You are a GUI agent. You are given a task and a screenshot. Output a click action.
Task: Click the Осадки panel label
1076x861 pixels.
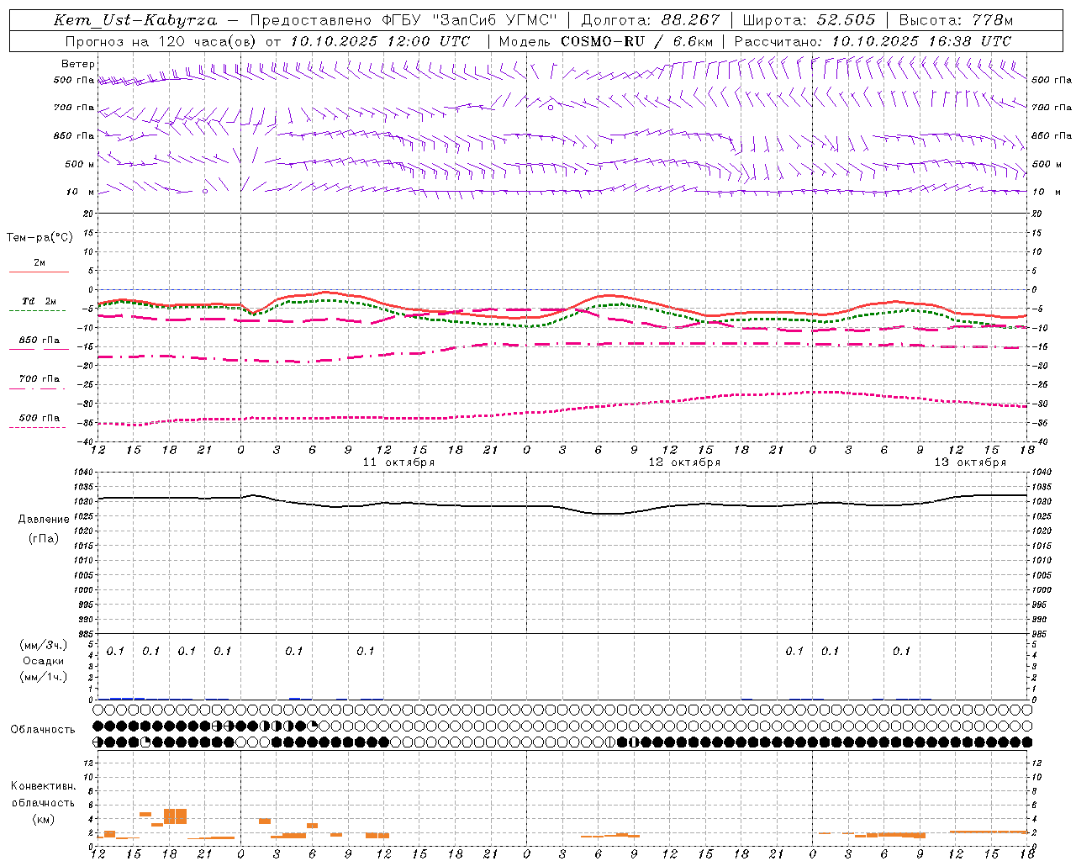tap(44, 661)
